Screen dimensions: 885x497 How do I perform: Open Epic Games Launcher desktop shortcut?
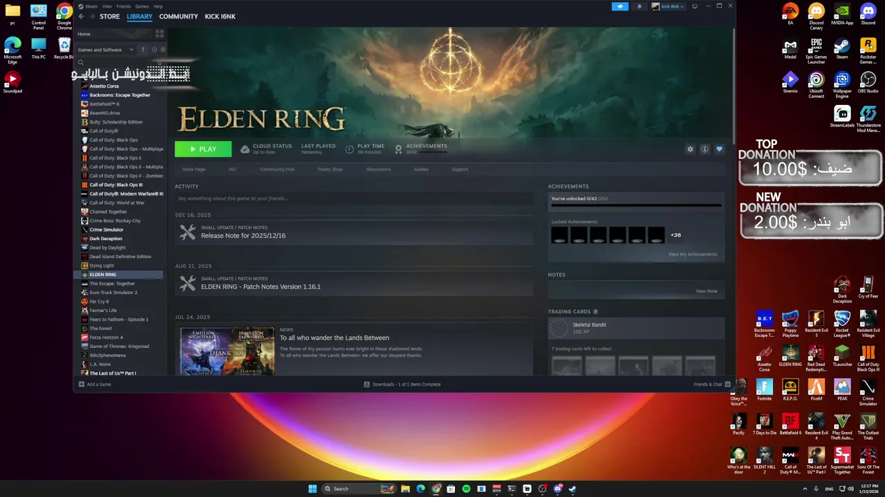click(817, 50)
